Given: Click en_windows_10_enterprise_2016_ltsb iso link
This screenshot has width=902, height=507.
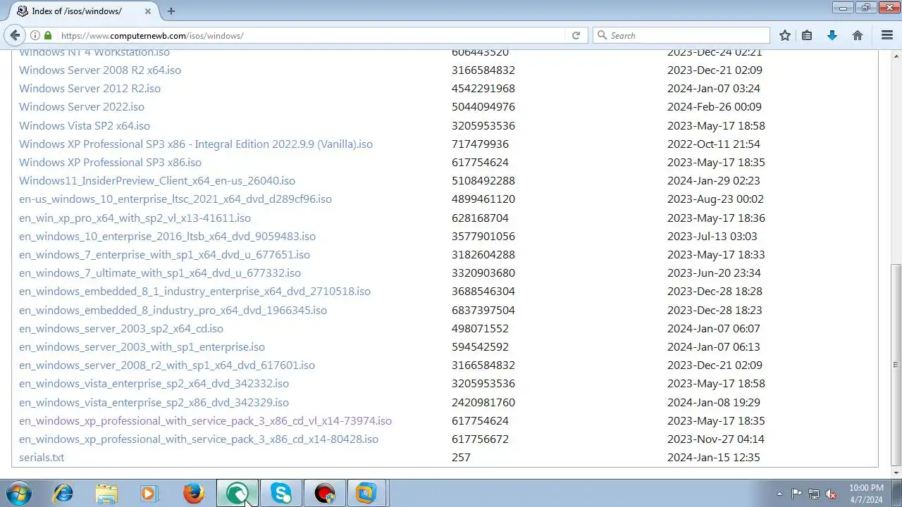Looking at the screenshot, I should coord(167,236).
